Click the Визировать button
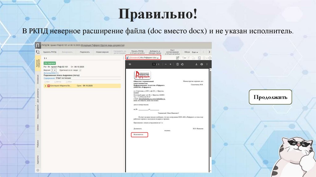The height and width of the screenshot is (177, 316). pyautogui.click(x=67, y=52)
